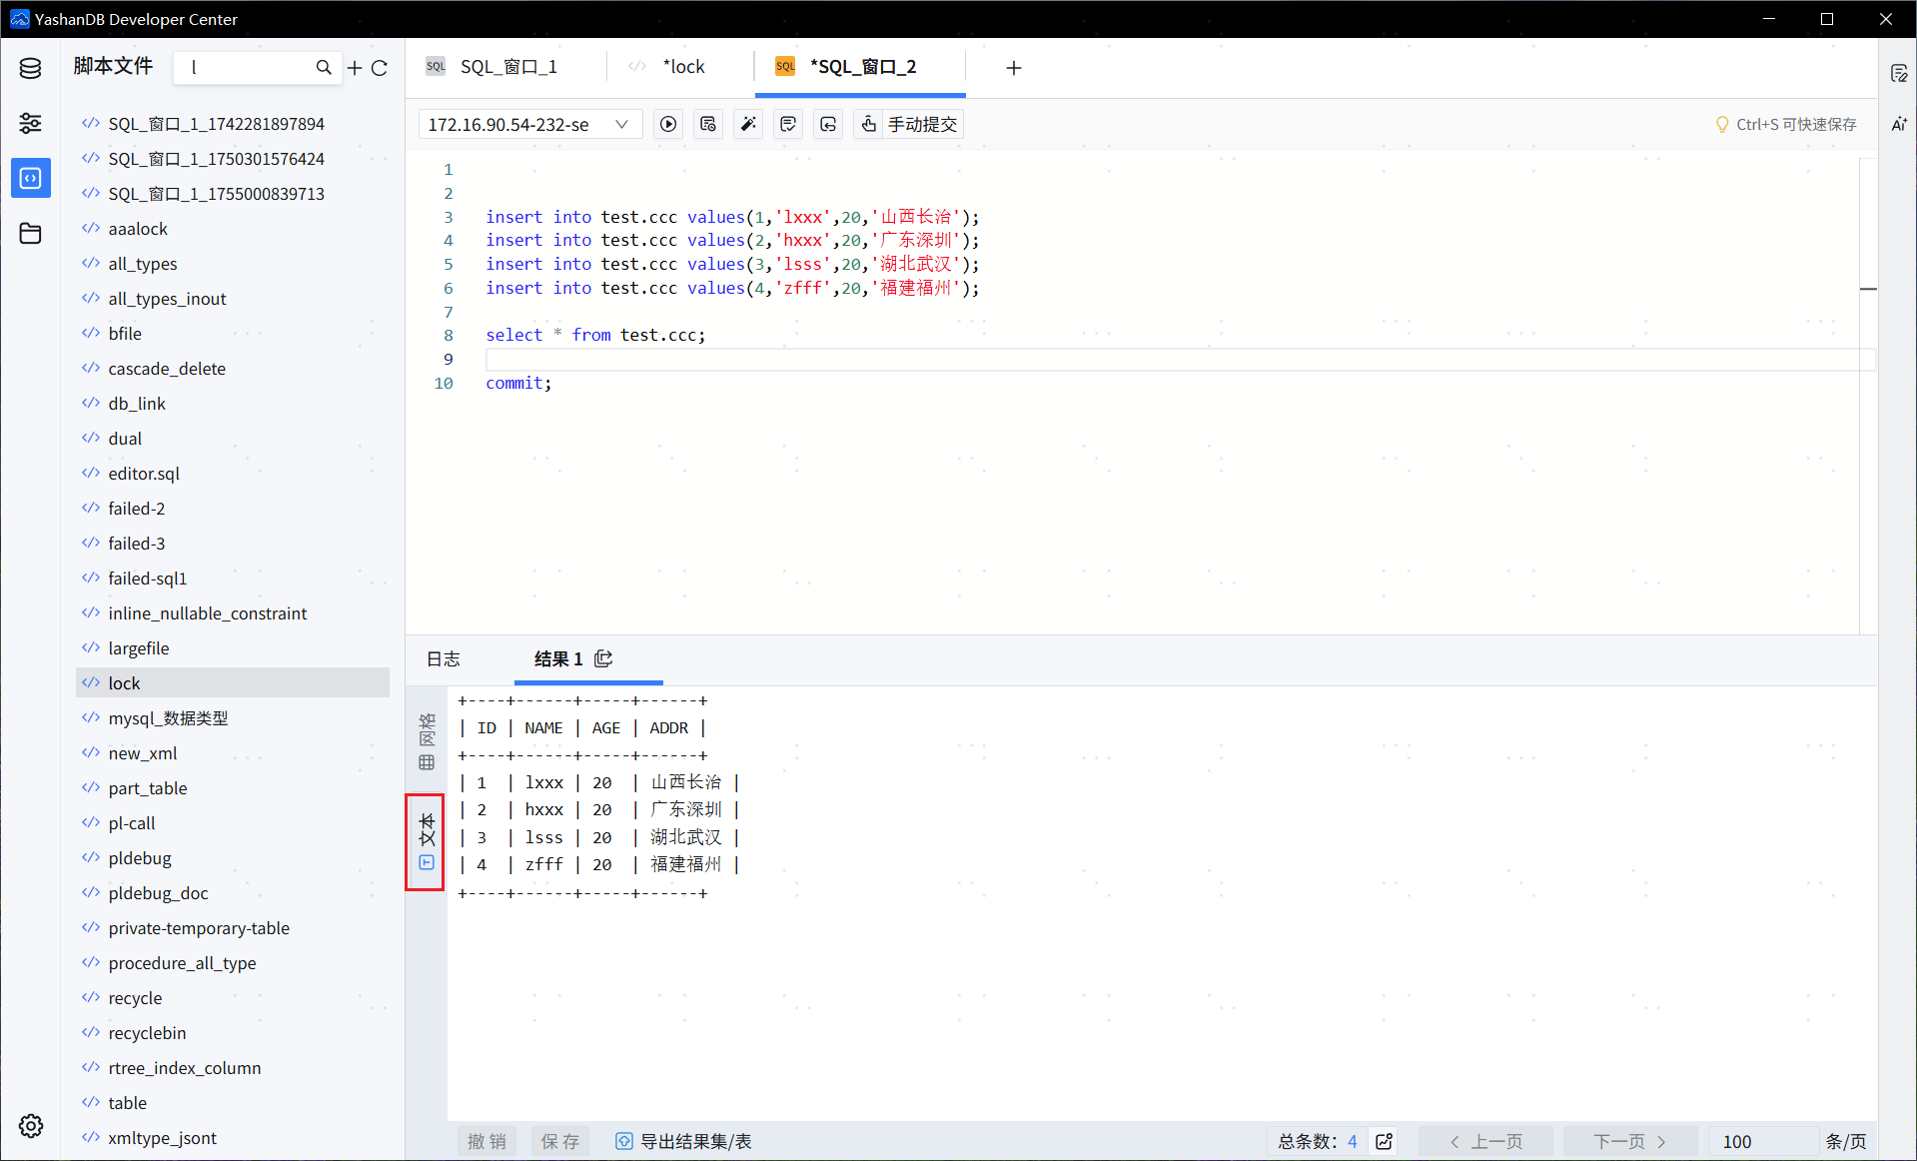Click the rollback arrow icon in toolbar
The image size is (1917, 1161).
click(828, 124)
